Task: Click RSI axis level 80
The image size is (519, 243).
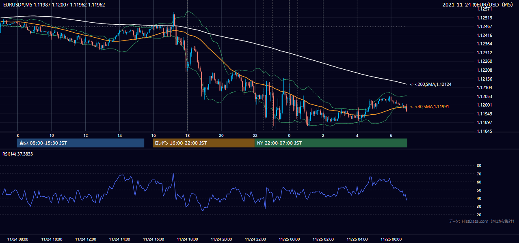Action: tap(479, 166)
